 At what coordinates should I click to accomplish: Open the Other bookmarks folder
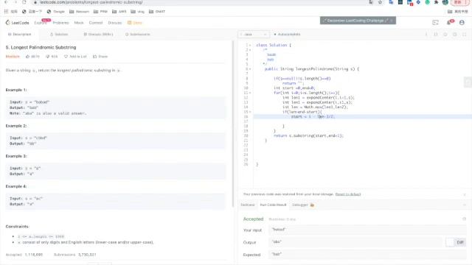point(458,12)
